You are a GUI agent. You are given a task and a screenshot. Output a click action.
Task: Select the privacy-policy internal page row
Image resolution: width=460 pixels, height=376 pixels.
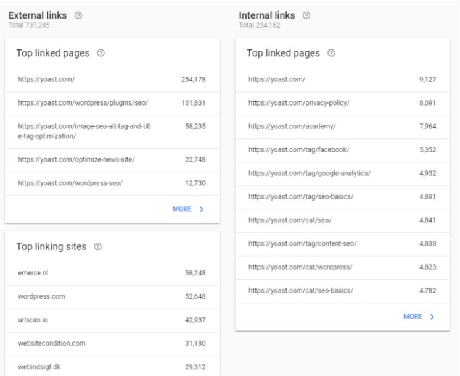[x=342, y=103]
